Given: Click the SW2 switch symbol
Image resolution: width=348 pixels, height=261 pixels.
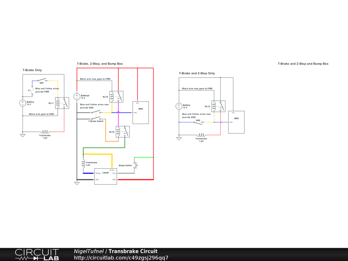Looking at the screenshot, I should 198,122.
